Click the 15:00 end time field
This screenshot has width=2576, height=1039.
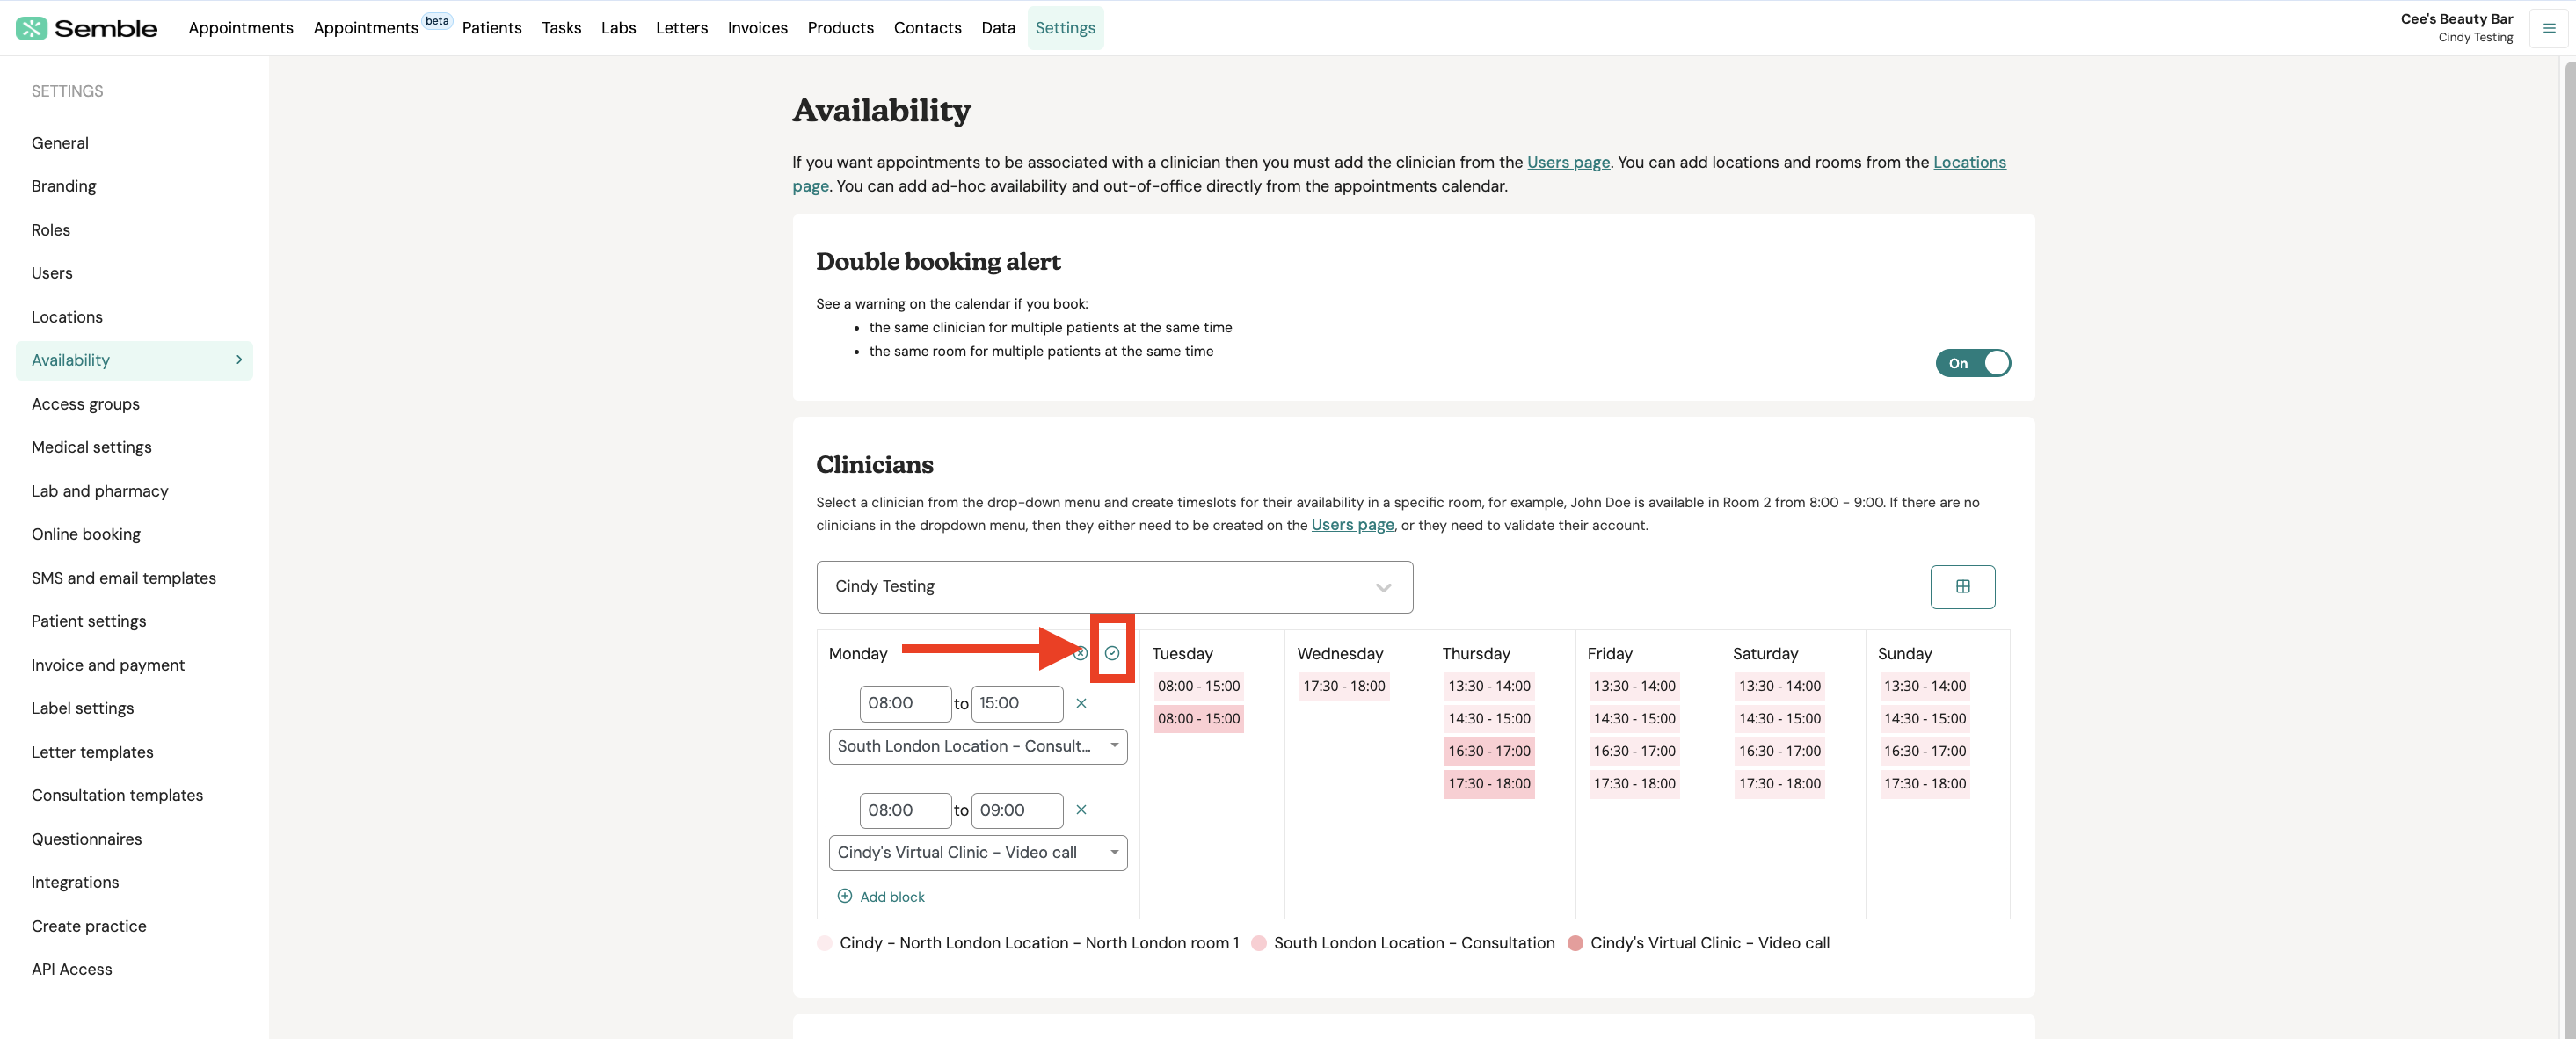click(1016, 703)
